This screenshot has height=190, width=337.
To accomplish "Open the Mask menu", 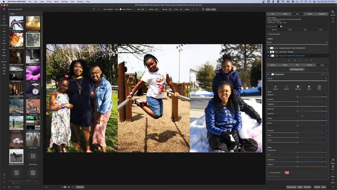I will point(56,2).
